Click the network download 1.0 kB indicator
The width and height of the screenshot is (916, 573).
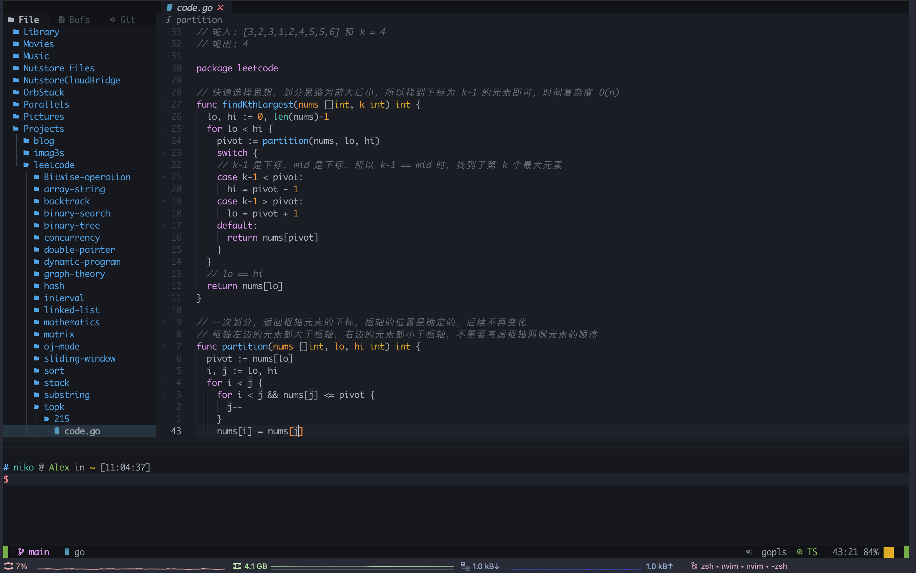coord(480,566)
